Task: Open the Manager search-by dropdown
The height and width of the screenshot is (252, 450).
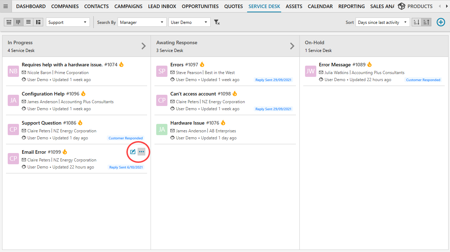Action: tap(142, 22)
